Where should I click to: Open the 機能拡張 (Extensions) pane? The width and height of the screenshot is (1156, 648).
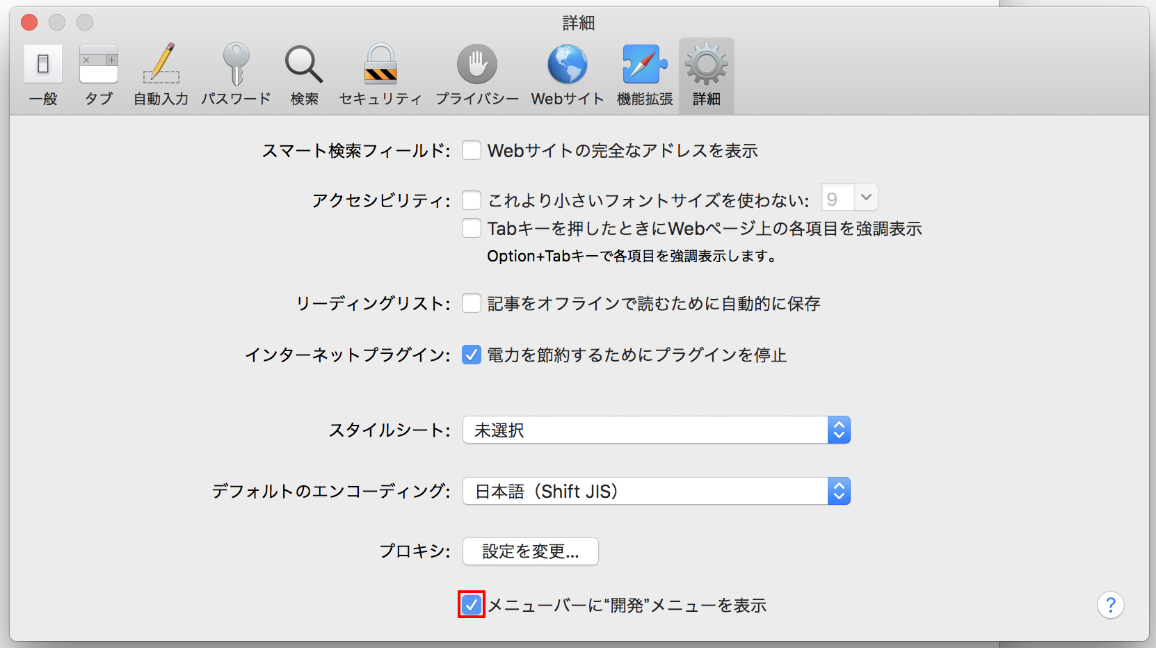pyautogui.click(x=645, y=74)
